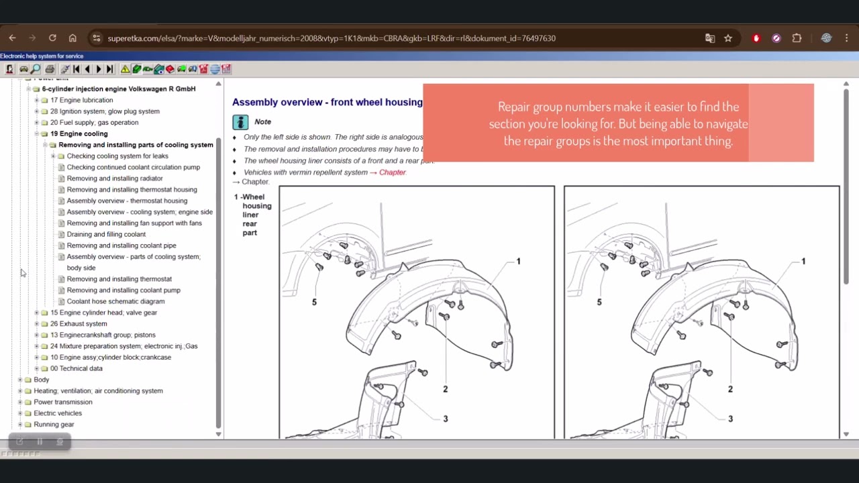
Task: Open Removing and installing radiator document
Action: coord(115,178)
